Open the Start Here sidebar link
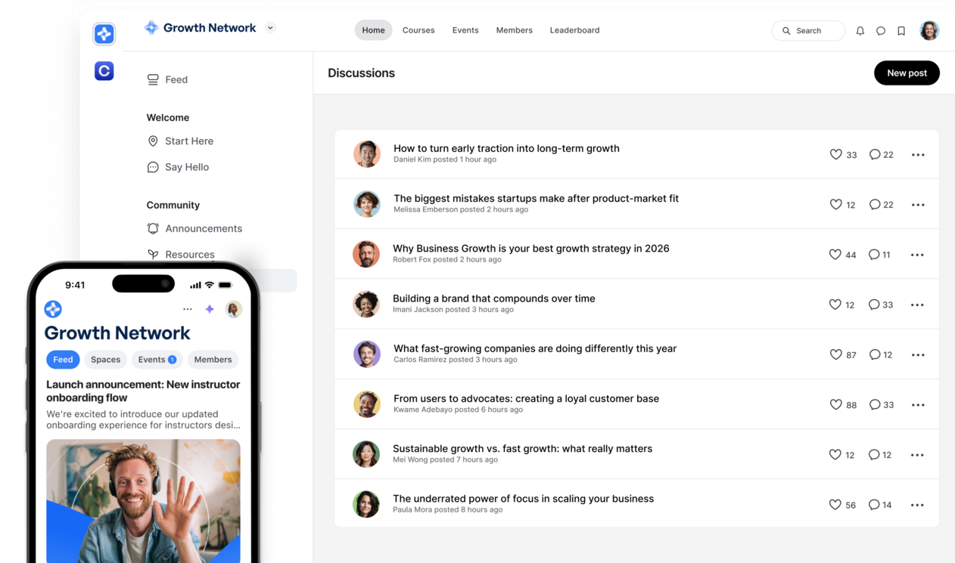955x563 pixels. 188,141
